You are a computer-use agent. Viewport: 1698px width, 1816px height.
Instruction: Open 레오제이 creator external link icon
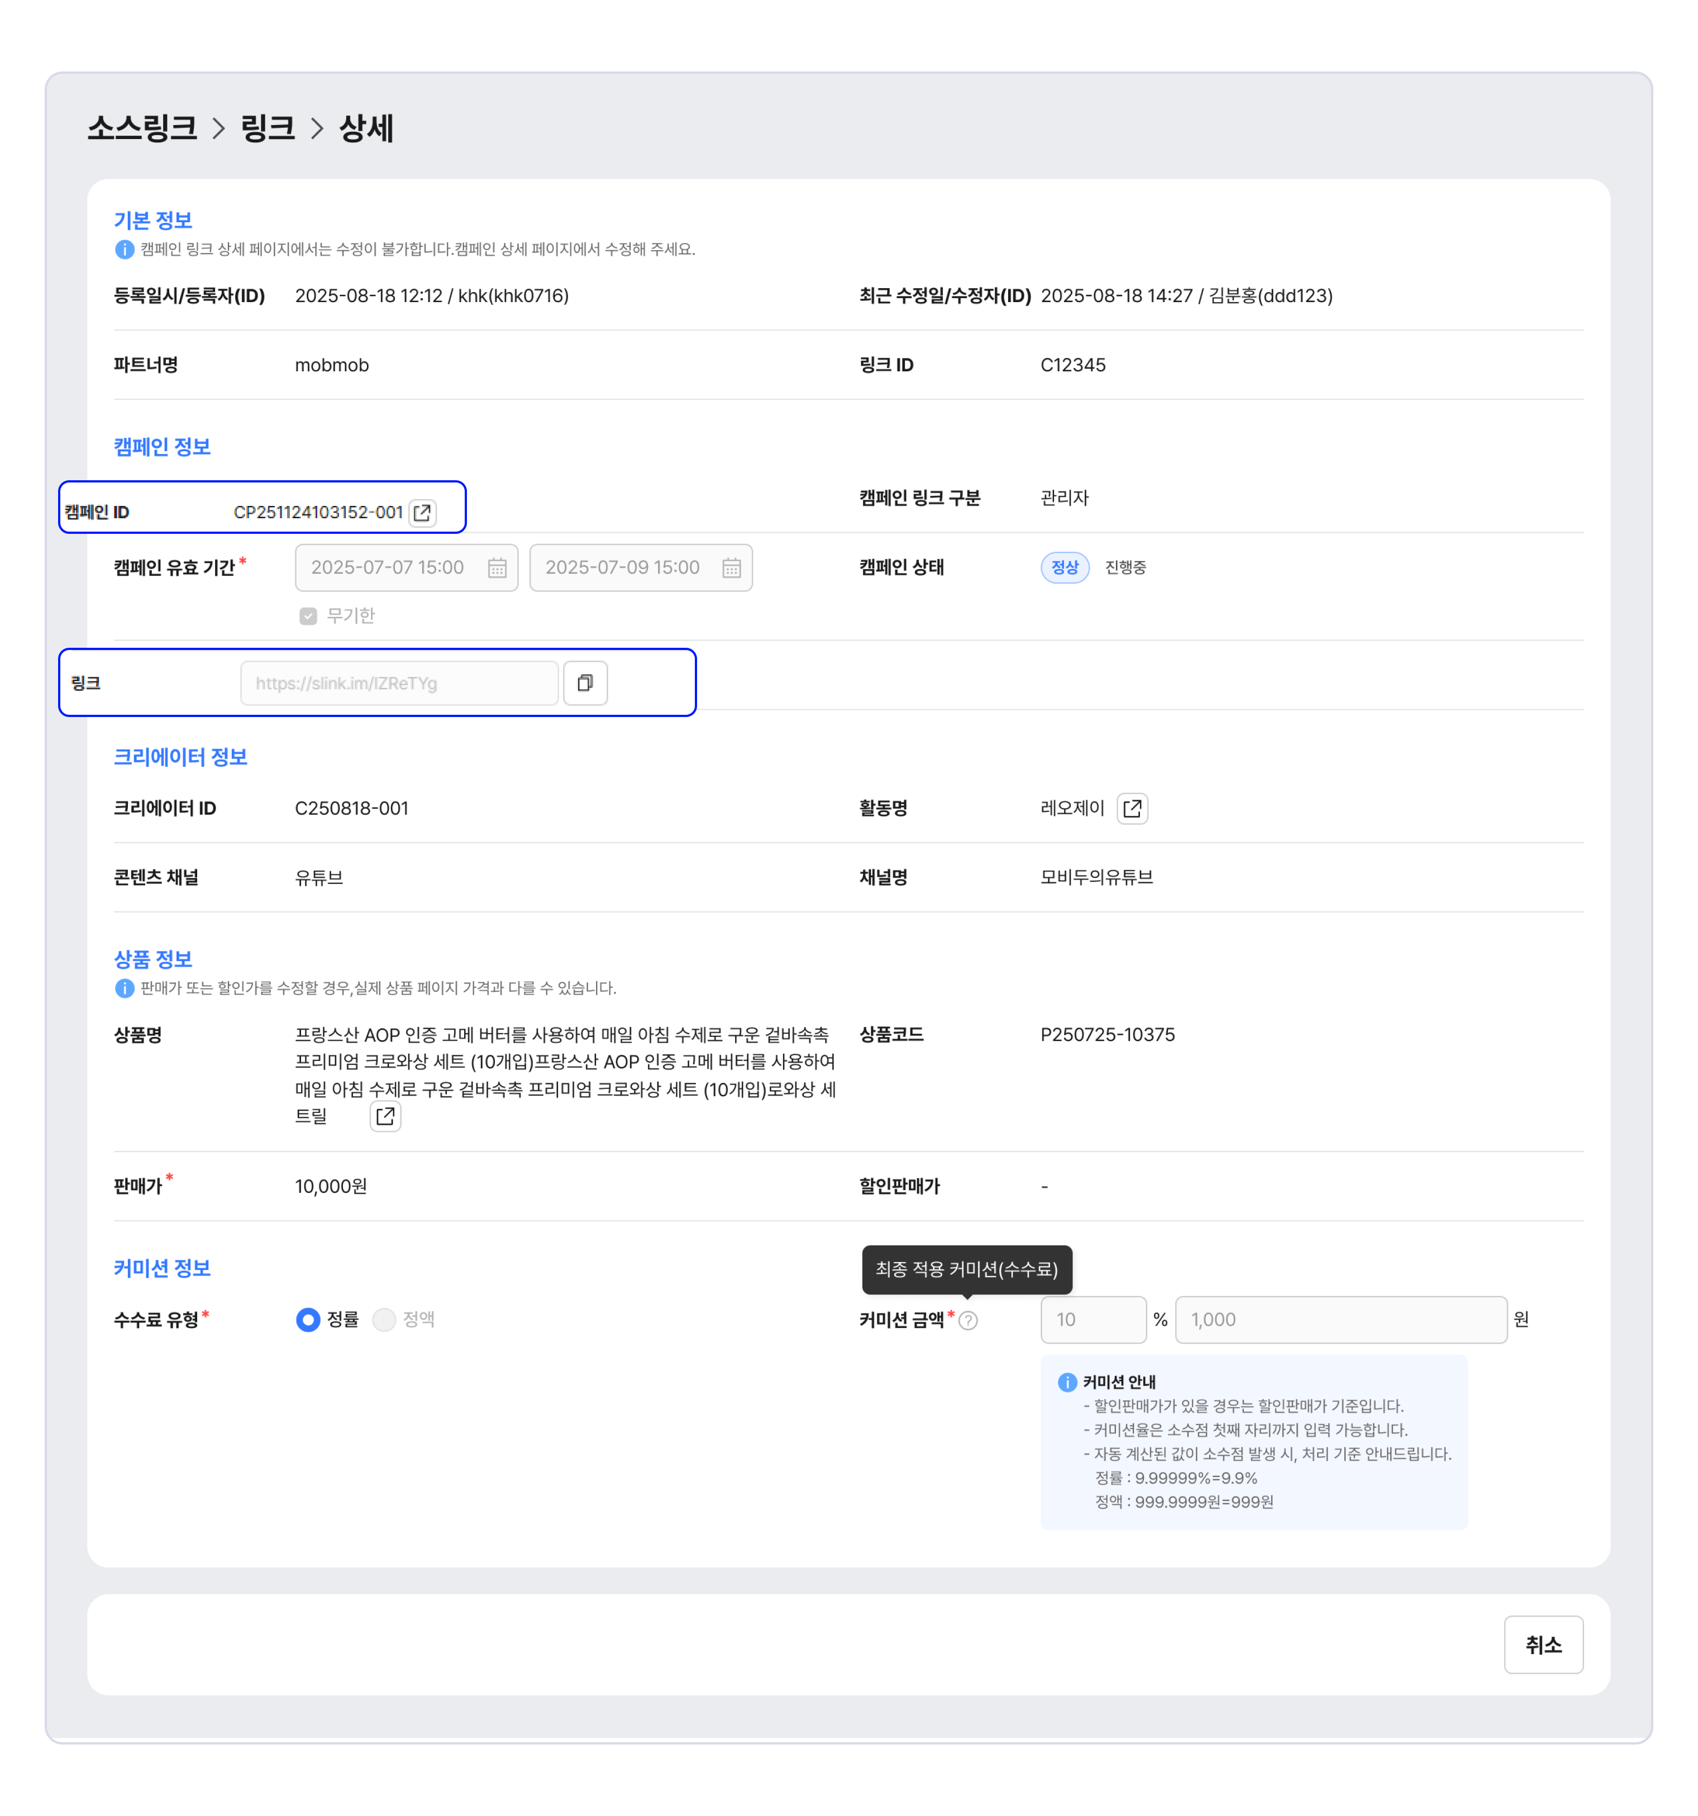[x=1132, y=809]
